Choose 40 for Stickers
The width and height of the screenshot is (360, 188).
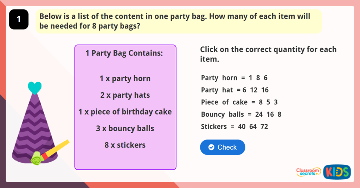pos(242,127)
